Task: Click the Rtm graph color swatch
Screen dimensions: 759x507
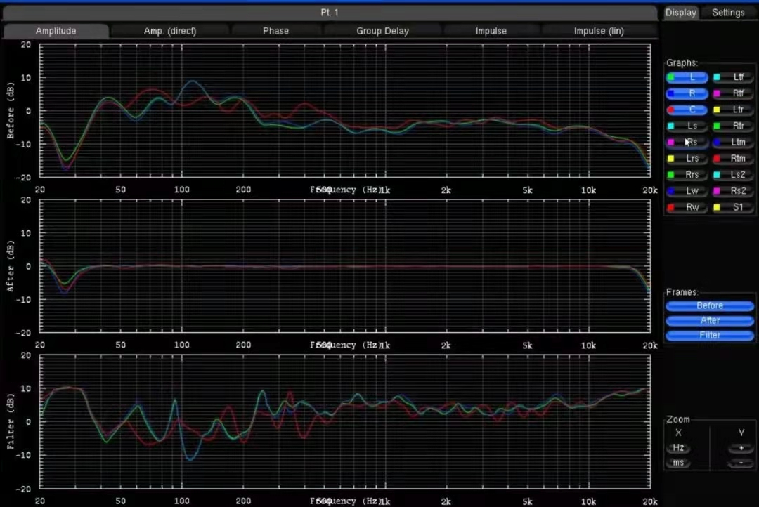Action: click(x=717, y=159)
